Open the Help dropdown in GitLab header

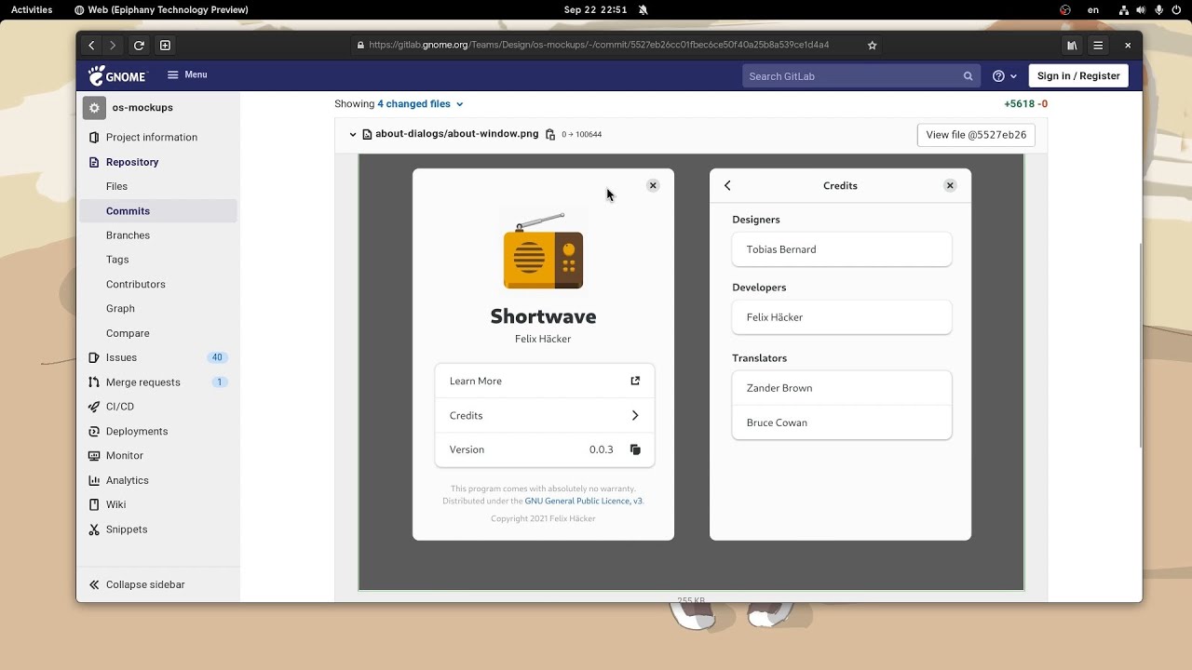1004,76
